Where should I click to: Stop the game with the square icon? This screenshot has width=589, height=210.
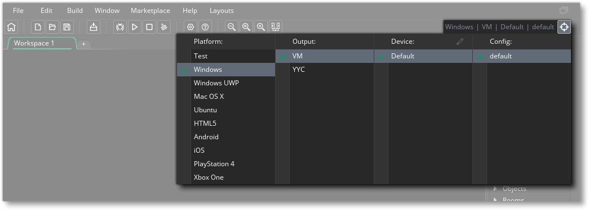[149, 27]
